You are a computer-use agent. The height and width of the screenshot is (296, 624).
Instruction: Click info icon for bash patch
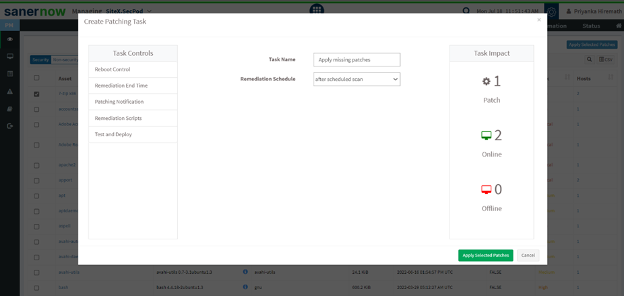pos(245,287)
